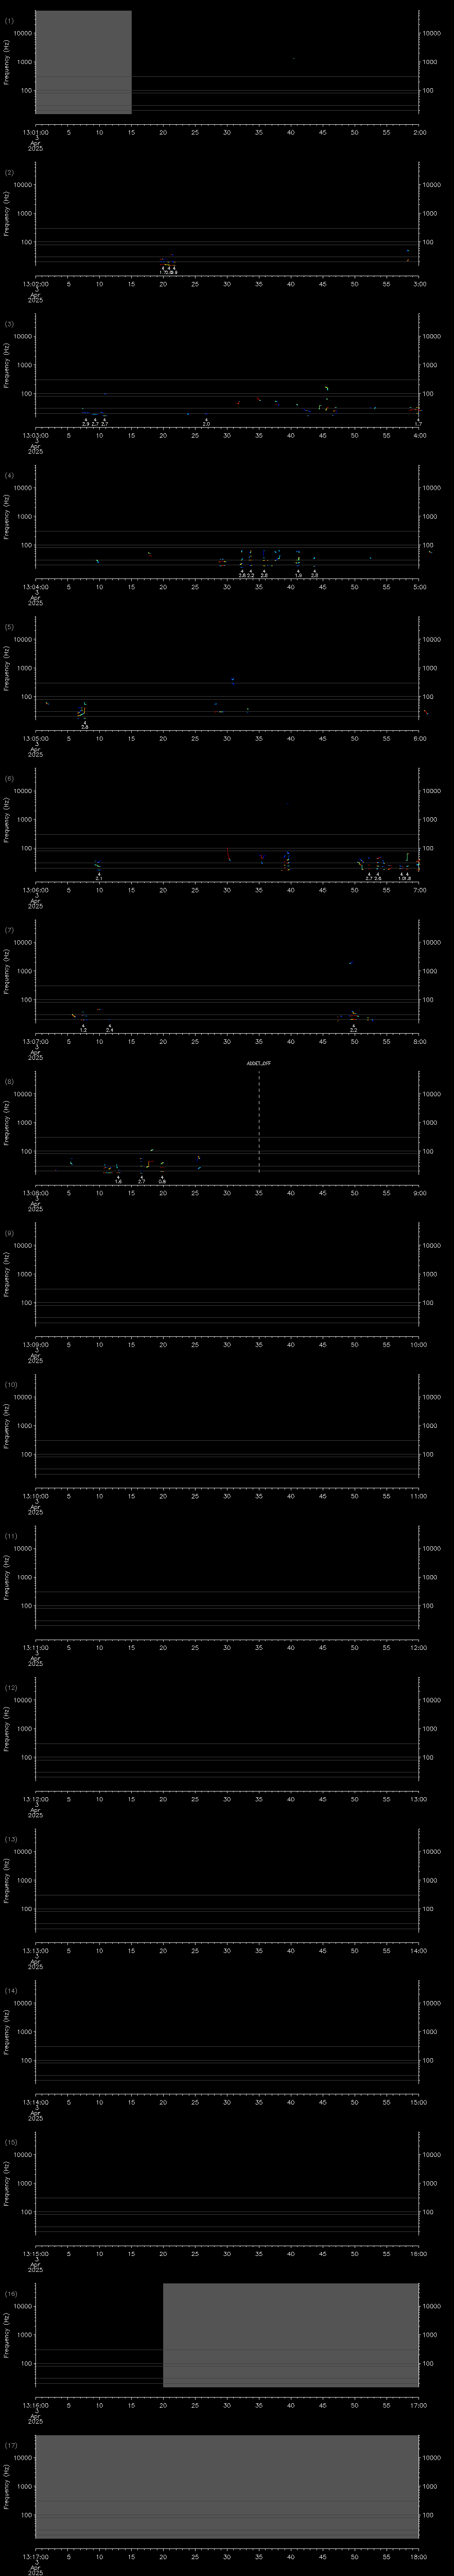Click the red streak near 30 seconds in panel 6
Screen dimensions: 454x2576
(x=228, y=854)
